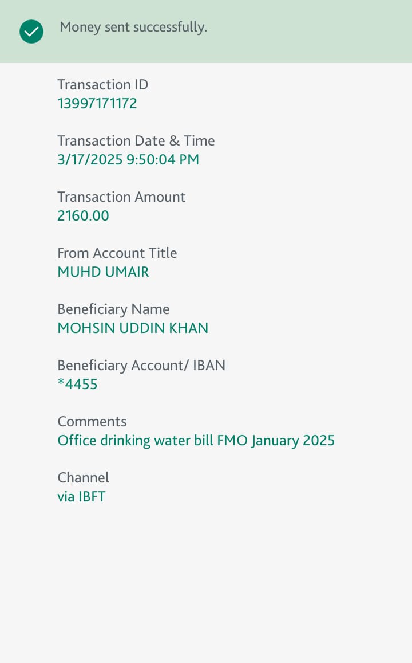This screenshot has width=412, height=663.
Task: Select the 3/17/2025 9:50:04 PM timestamp
Action: pyautogui.click(x=128, y=160)
